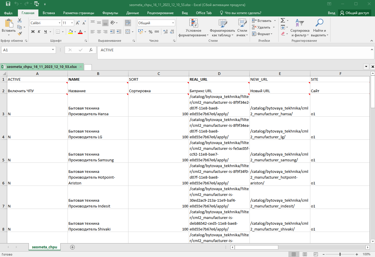Screen dimensions: 375x257
Task: Open the Calibri font name dropdown
Action: click(x=60, y=23)
